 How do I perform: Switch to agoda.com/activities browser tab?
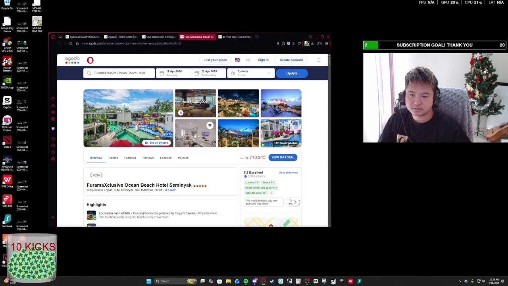coord(83,37)
